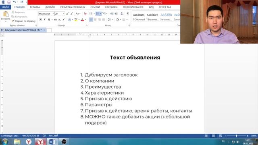Align text right
The image size is (258, 145).
tap(100, 20)
